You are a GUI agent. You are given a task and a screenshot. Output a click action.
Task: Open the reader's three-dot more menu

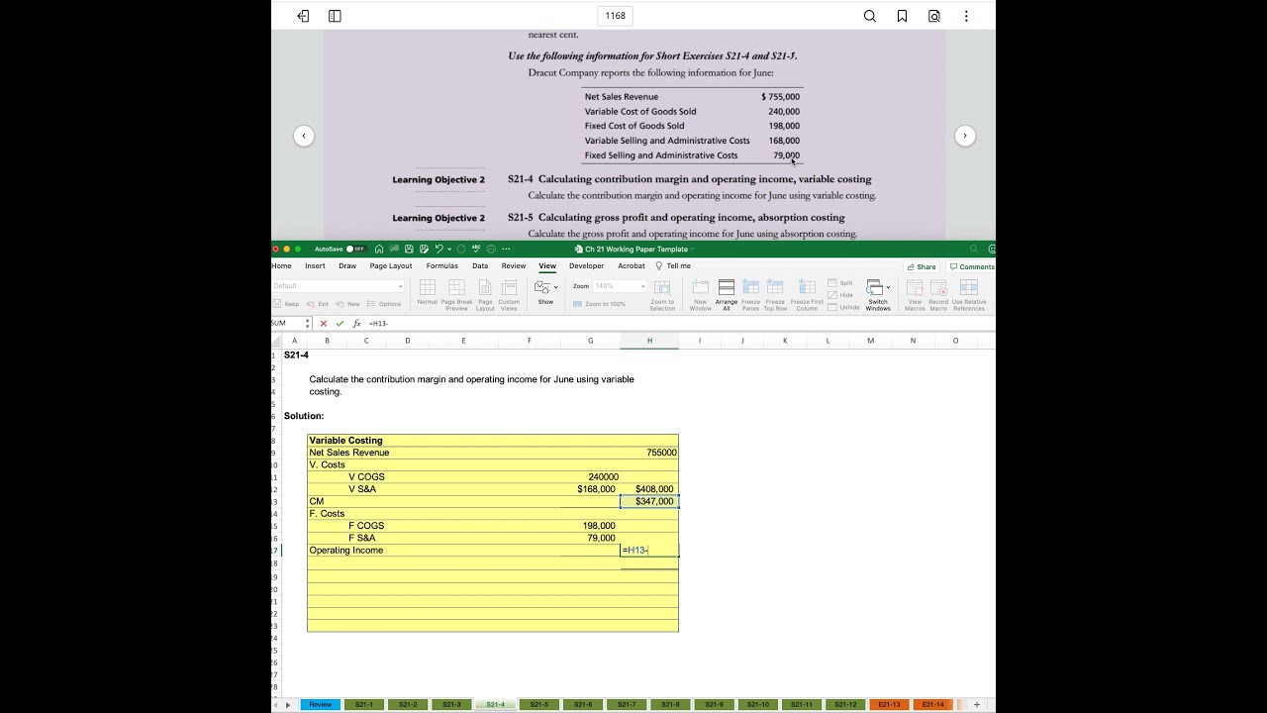[966, 16]
